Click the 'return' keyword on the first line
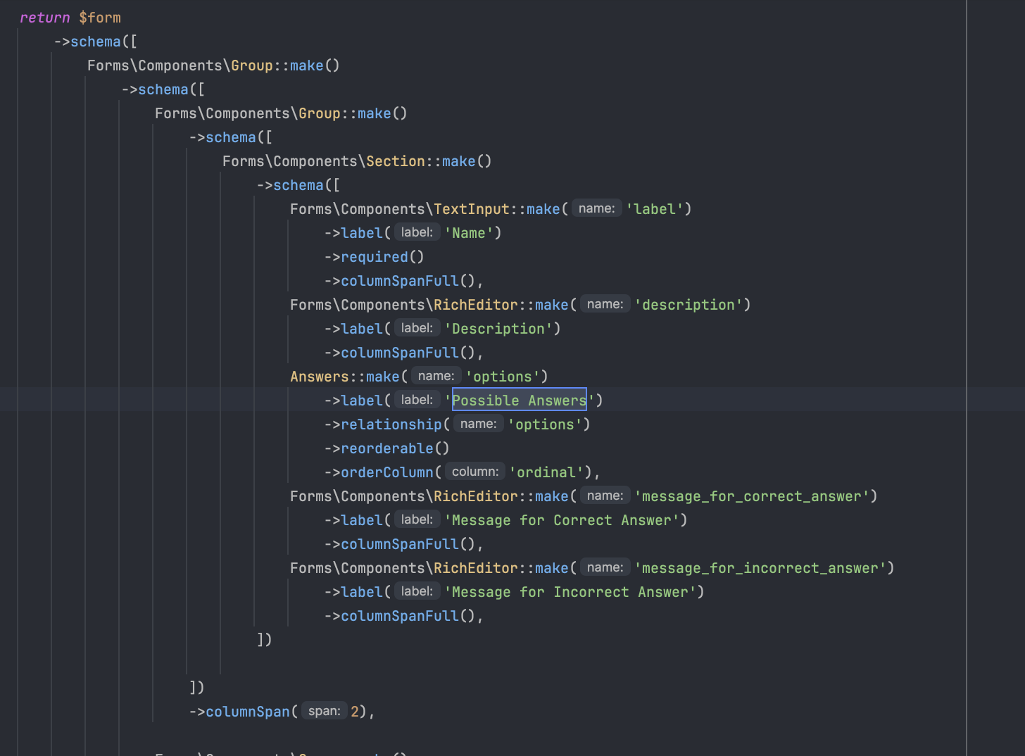1025x756 pixels. click(45, 18)
